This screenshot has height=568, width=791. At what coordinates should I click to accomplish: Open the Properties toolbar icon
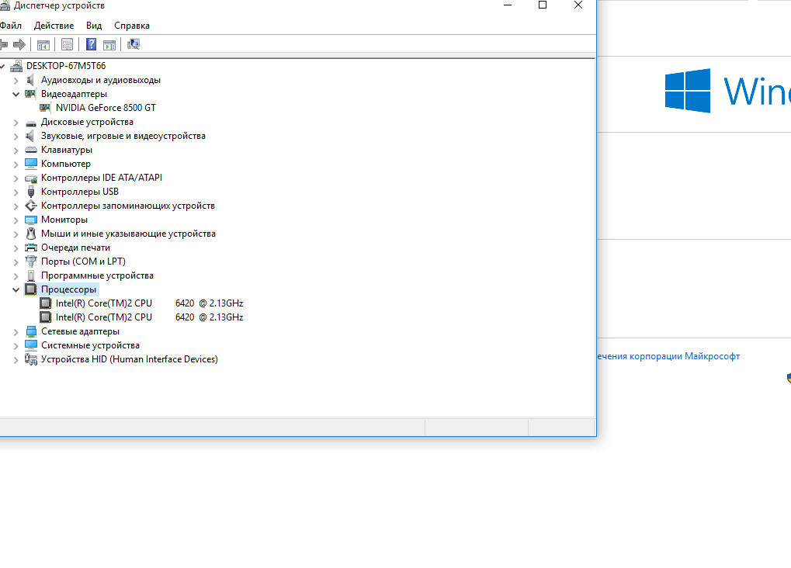67,44
